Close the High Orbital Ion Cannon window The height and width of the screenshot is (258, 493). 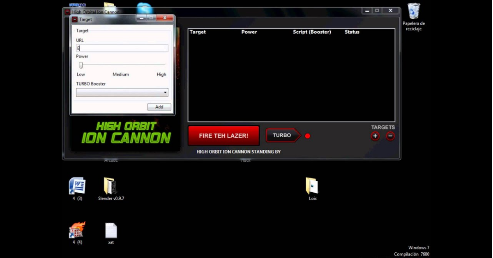click(390, 11)
